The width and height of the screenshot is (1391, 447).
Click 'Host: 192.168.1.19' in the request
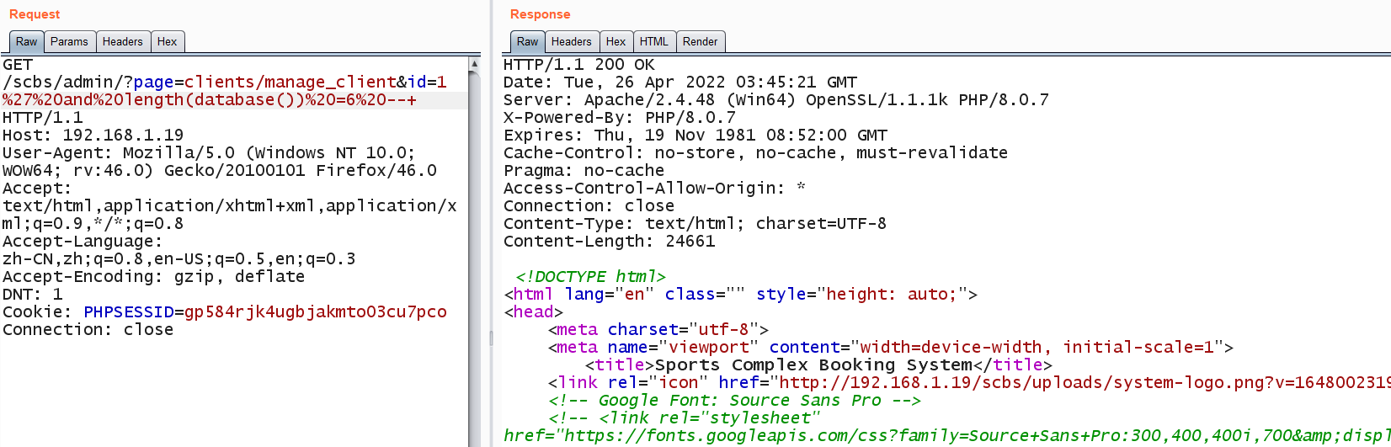93,136
